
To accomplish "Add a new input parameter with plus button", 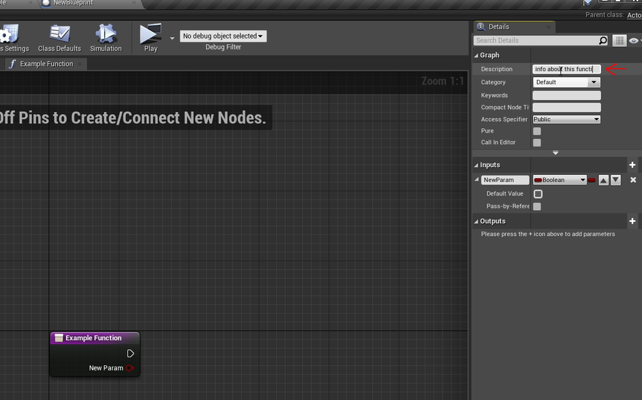I will tap(632, 165).
